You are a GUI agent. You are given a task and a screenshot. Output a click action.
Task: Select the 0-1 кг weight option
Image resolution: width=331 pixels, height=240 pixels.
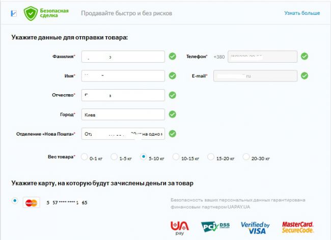(x=84, y=157)
